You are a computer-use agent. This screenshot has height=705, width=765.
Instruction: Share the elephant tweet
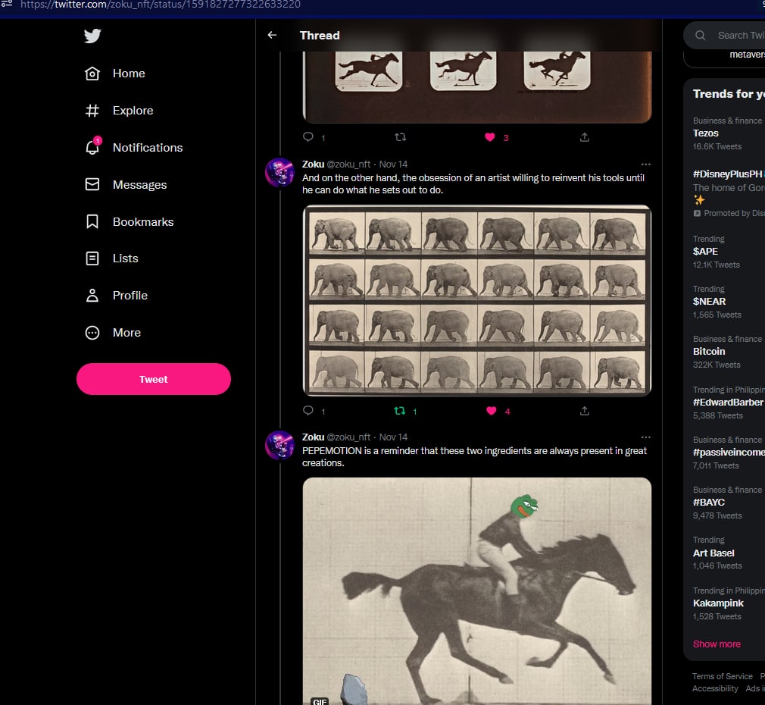coord(585,411)
